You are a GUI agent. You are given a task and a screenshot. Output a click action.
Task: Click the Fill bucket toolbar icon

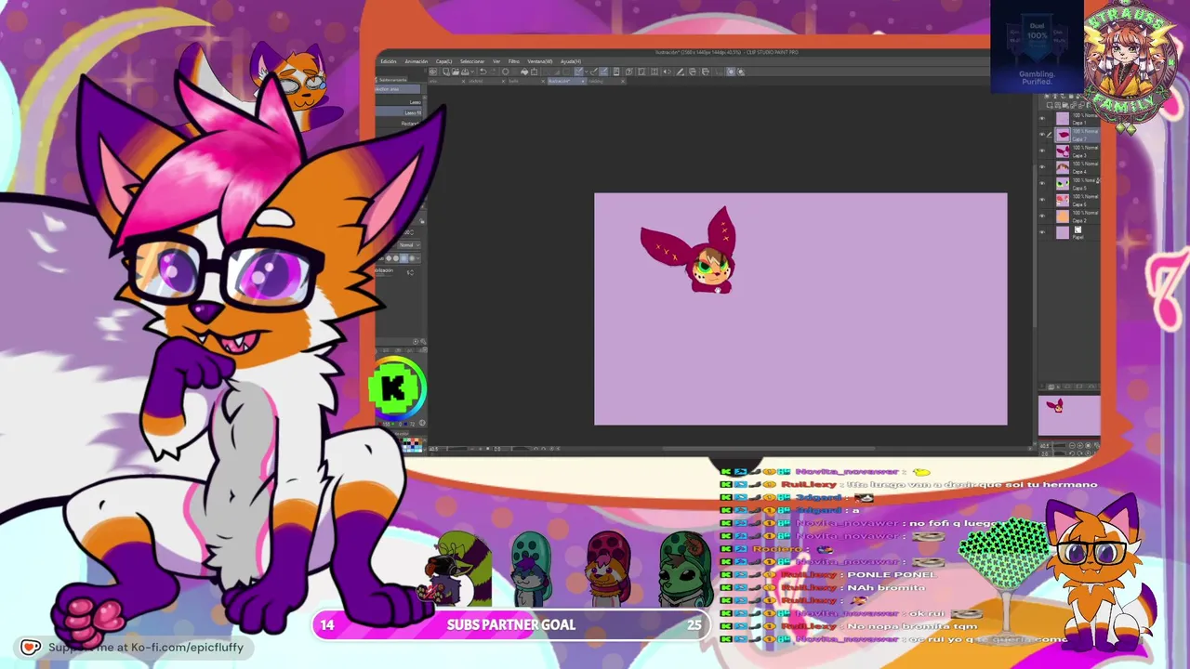(x=525, y=72)
